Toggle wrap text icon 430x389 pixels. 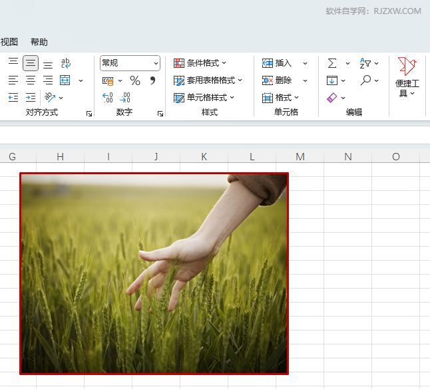click(65, 63)
